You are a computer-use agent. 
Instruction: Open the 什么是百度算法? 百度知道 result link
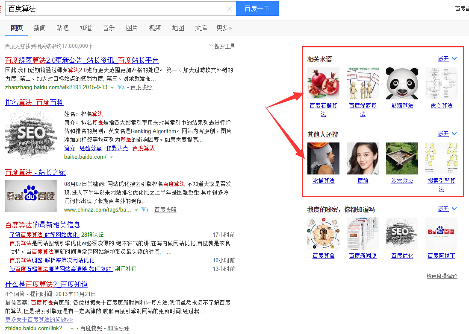coord(46,284)
